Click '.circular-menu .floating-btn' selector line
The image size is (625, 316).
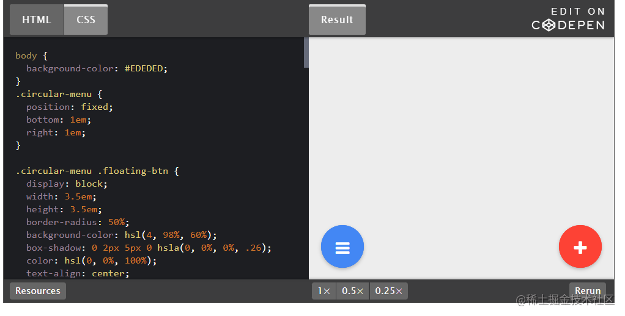click(97, 171)
